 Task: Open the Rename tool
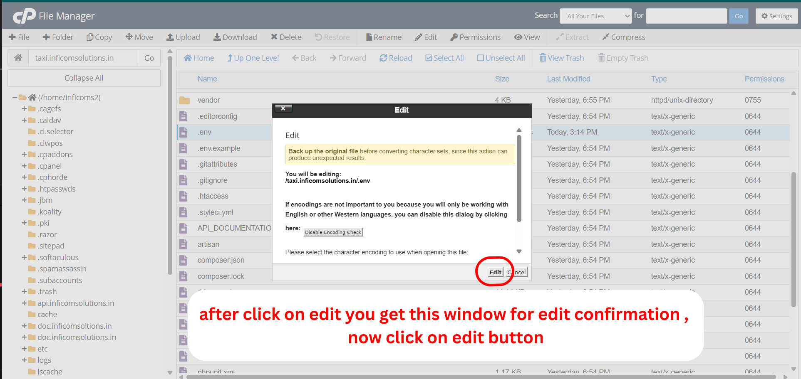tap(383, 37)
